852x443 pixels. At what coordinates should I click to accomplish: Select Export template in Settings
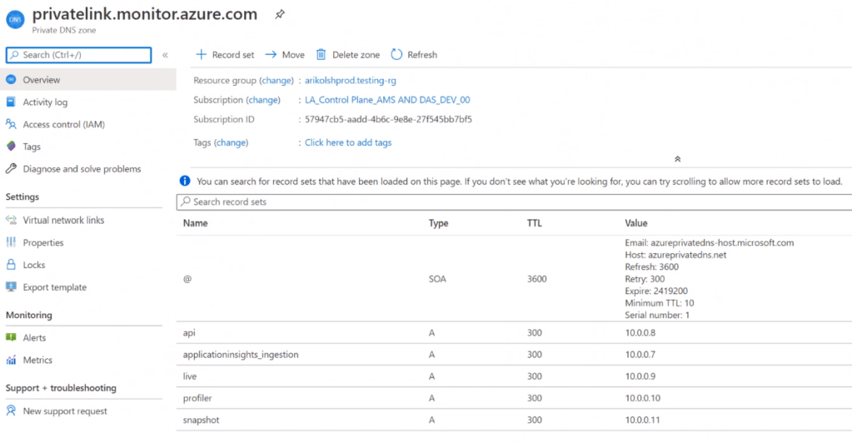[55, 287]
